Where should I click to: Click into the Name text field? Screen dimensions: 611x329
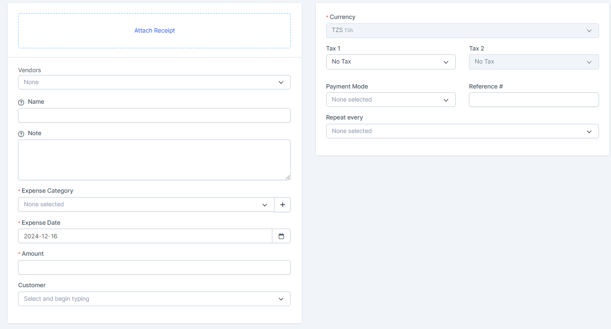tap(154, 116)
